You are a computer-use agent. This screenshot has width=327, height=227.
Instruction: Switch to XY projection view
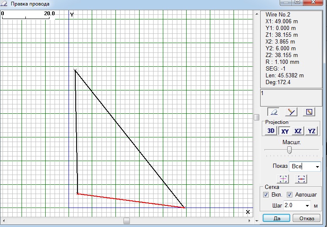coord(285,131)
